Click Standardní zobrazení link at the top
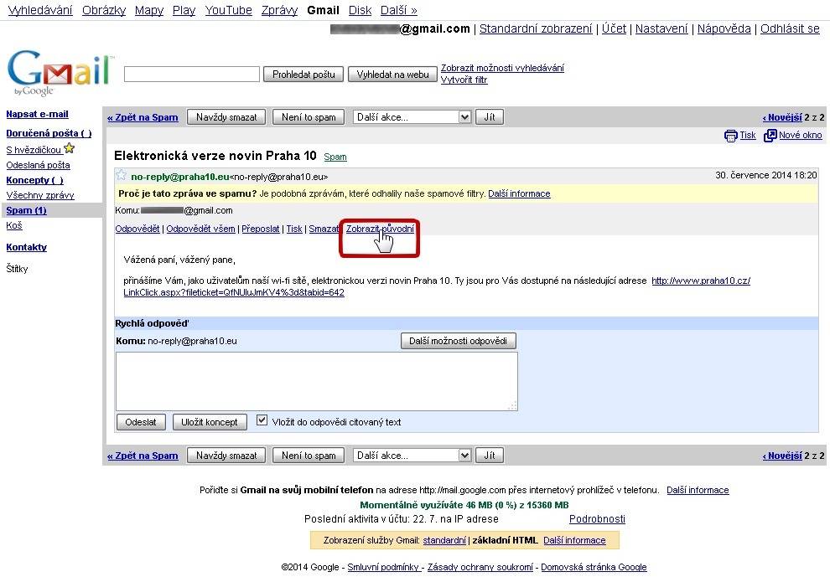 (x=536, y=28)
